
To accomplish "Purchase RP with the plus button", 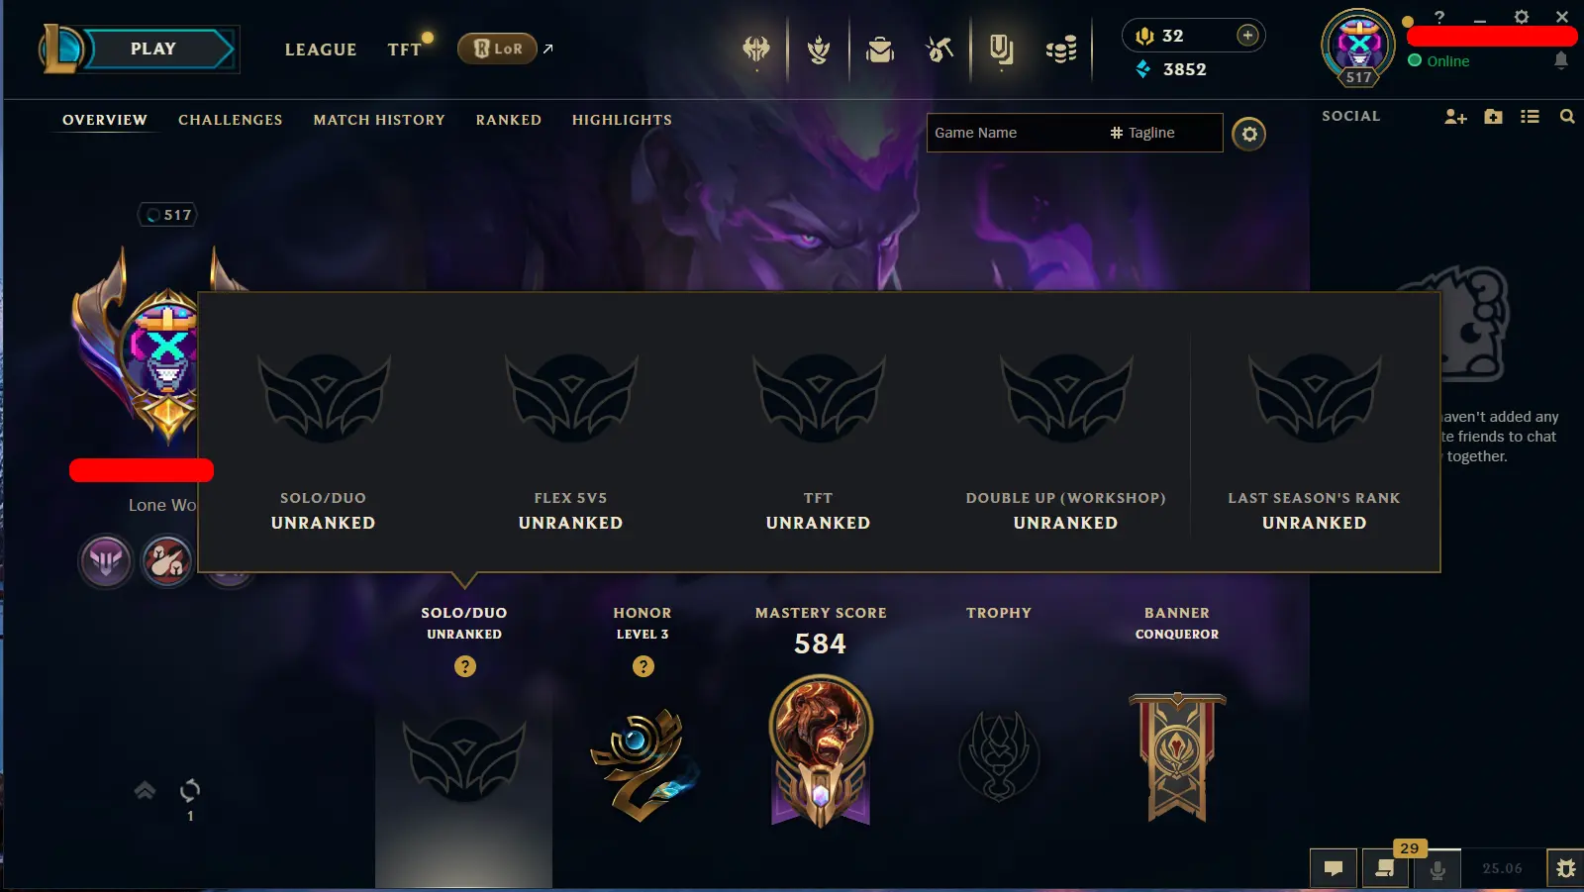I will pos(1247,36).
